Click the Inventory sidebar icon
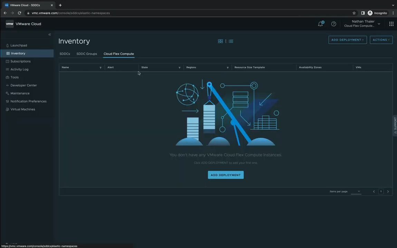 point(8,54)
